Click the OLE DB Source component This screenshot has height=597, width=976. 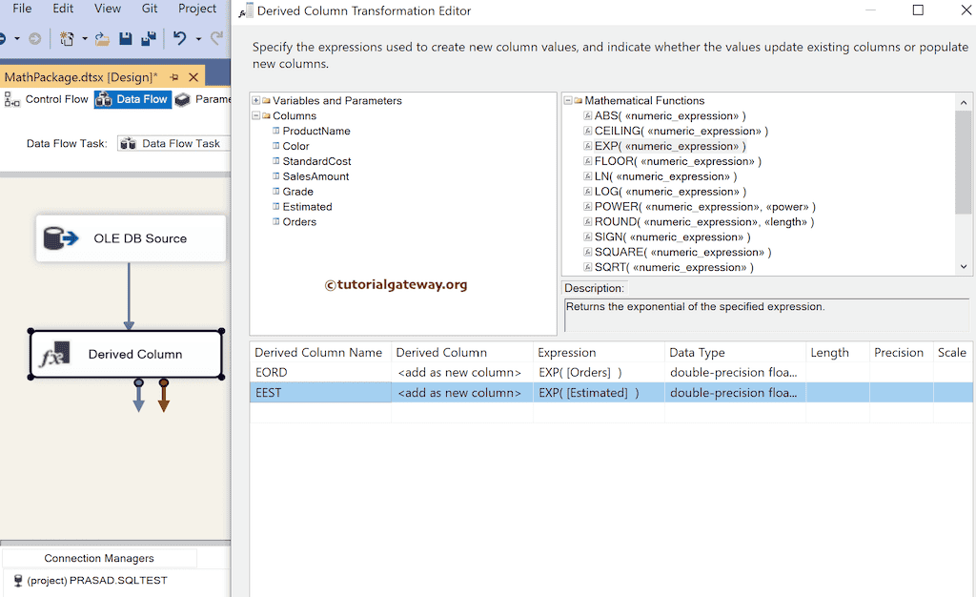coord(131,238)
